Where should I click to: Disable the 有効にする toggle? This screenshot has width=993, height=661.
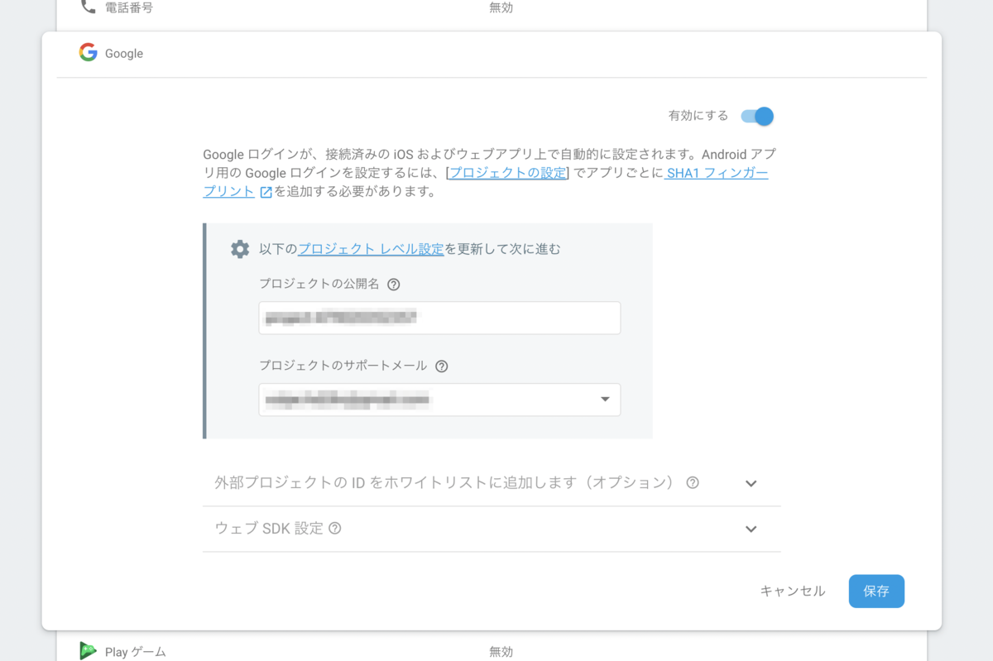tap(759, 116)
